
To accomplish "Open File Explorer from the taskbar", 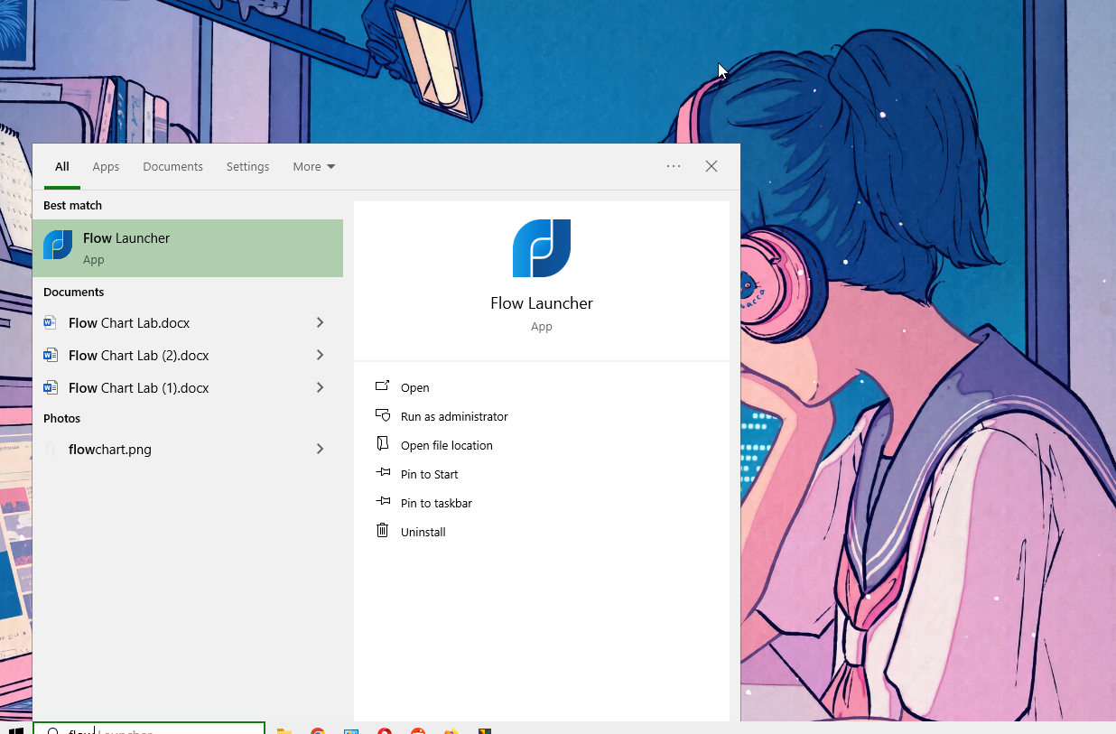I will coord(285,731).
